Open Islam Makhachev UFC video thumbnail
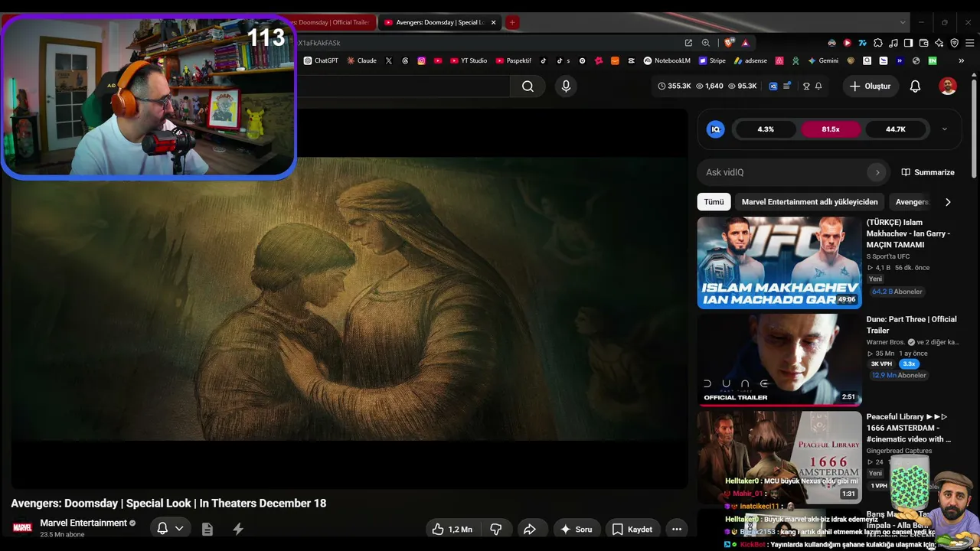This screenshot has height=551, width=980. pos(779,262)
